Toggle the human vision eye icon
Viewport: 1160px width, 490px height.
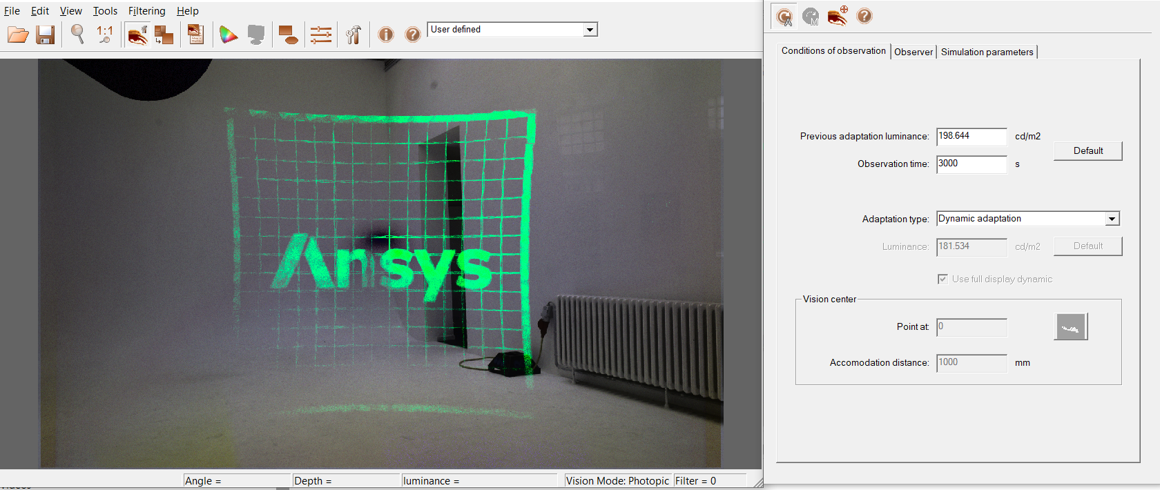coord(138,35)
